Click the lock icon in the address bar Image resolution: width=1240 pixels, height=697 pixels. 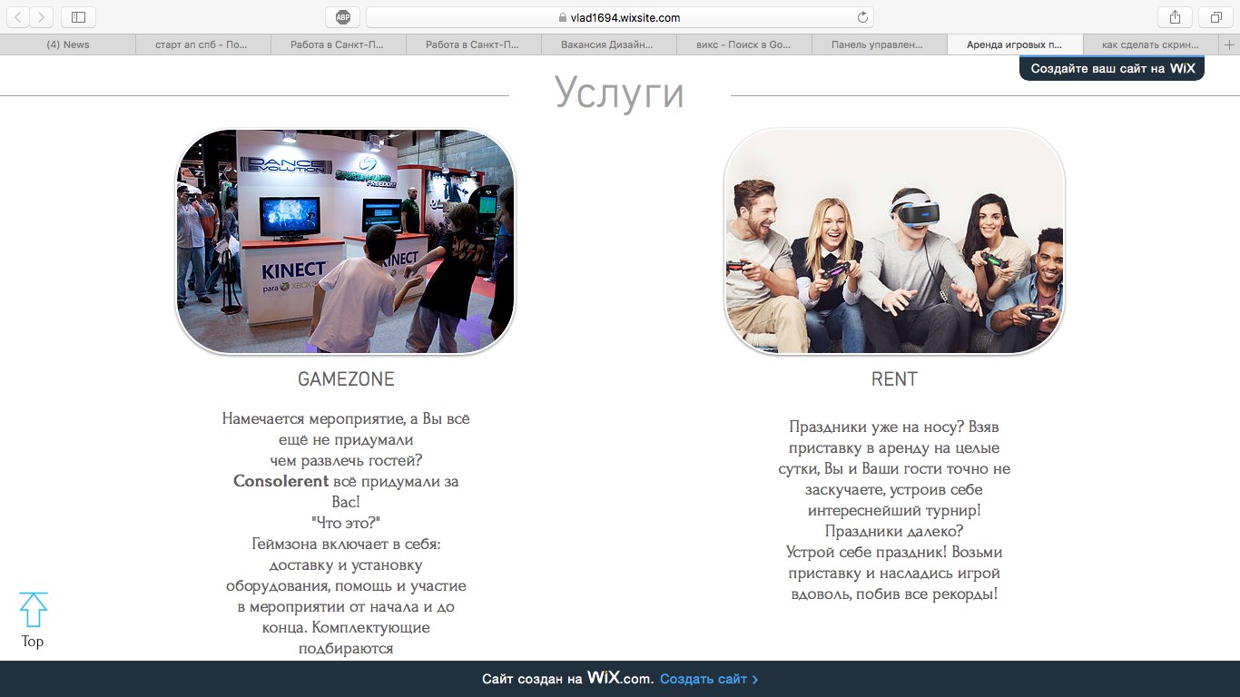563,18
